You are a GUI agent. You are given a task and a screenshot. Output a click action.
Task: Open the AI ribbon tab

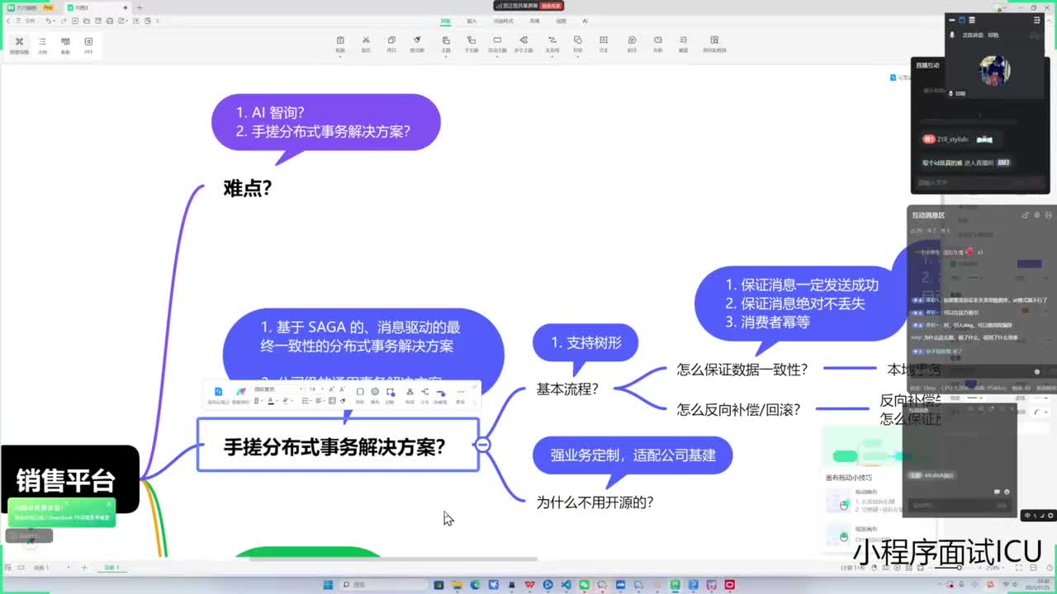click(585, 21)
